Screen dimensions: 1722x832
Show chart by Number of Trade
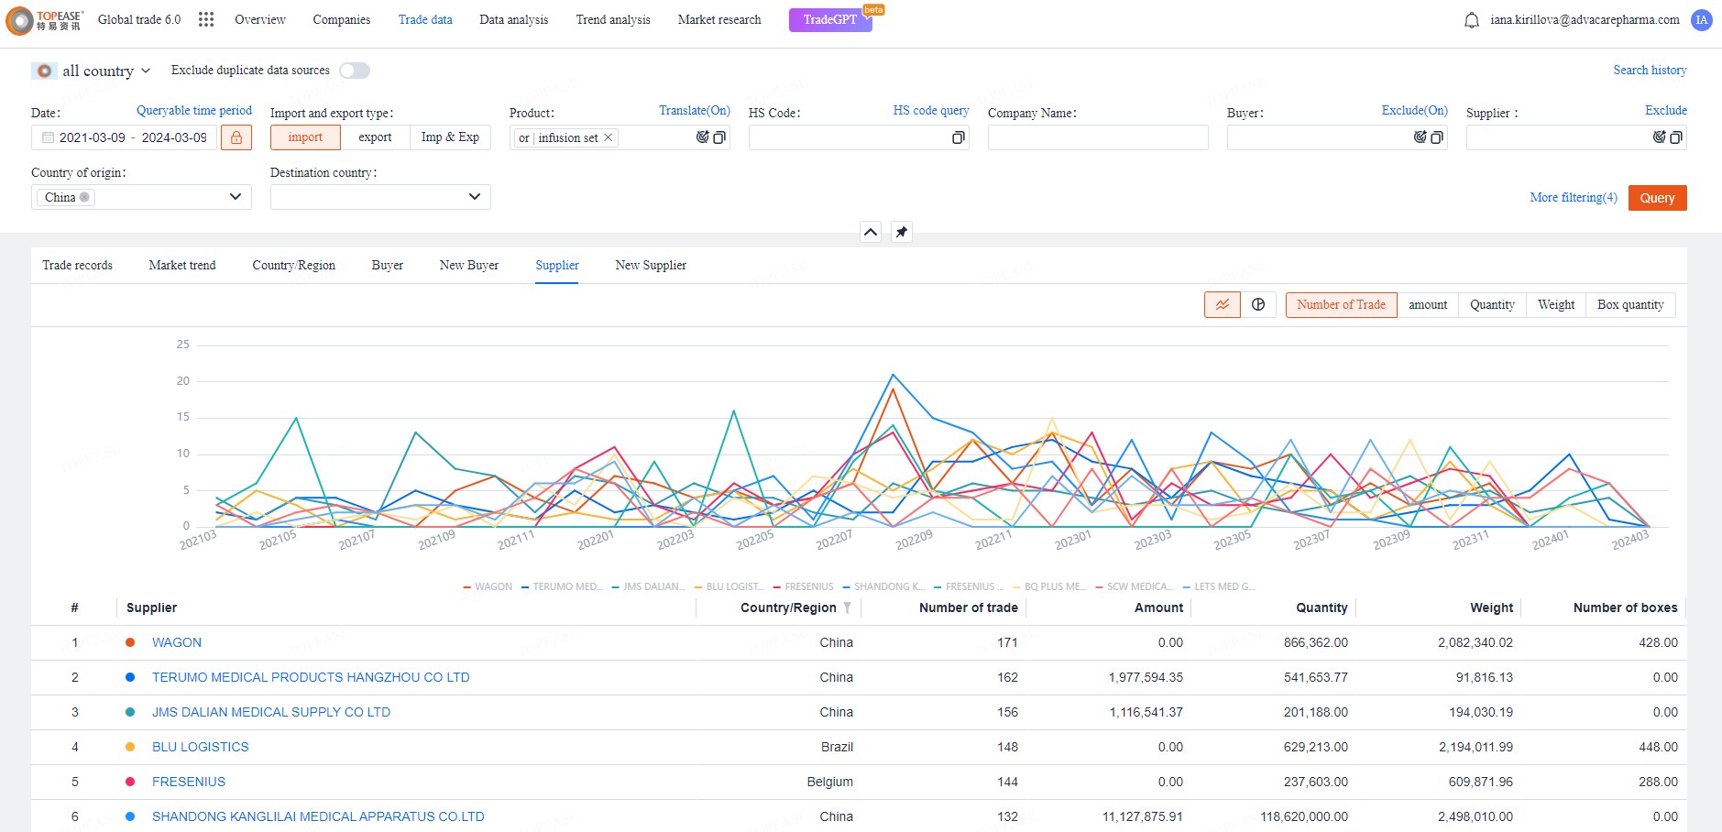[x=1342, y=305]
